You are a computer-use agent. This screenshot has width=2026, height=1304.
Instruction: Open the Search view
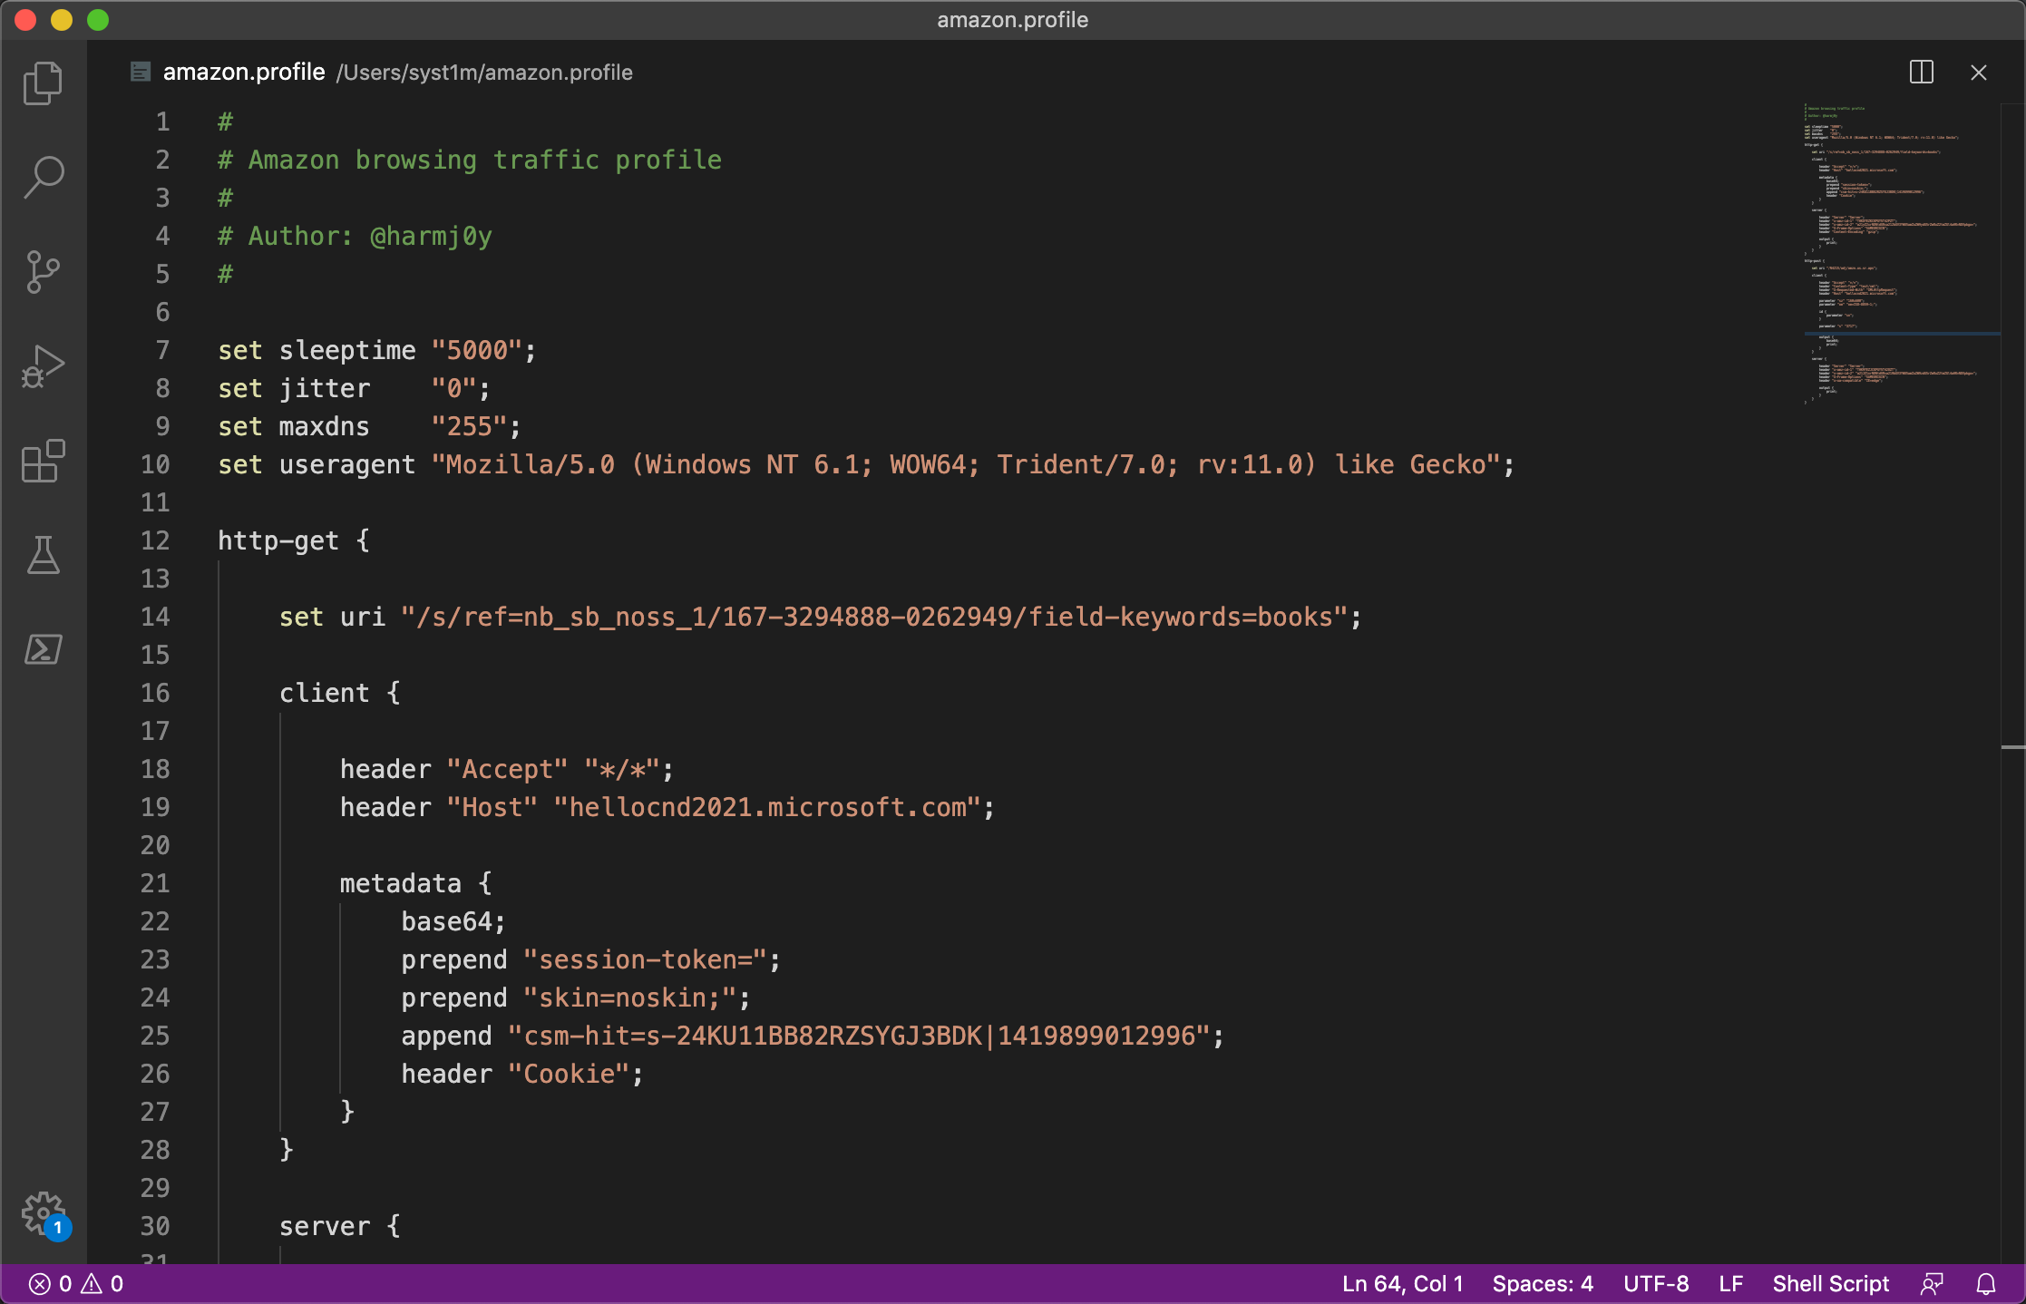(x=43, y=177)
